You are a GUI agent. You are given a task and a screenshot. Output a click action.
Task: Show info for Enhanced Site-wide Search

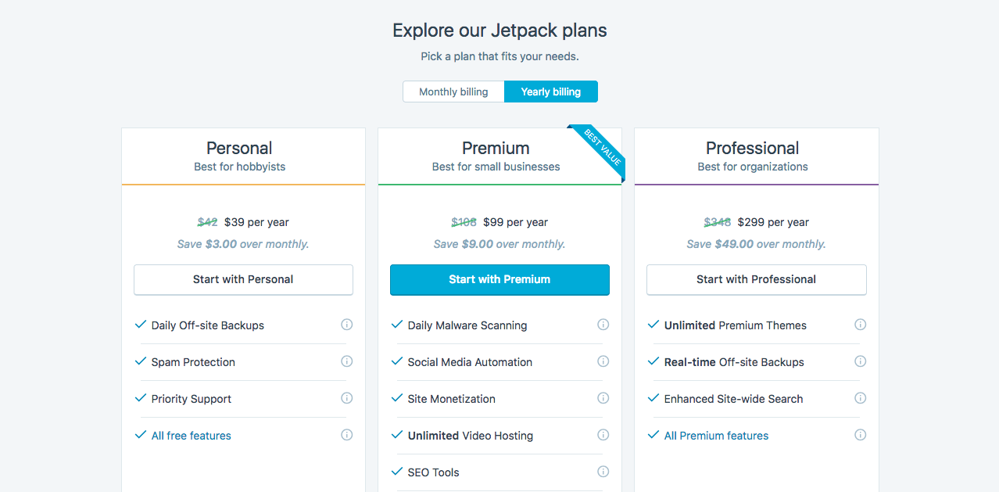tap(860, 398)
